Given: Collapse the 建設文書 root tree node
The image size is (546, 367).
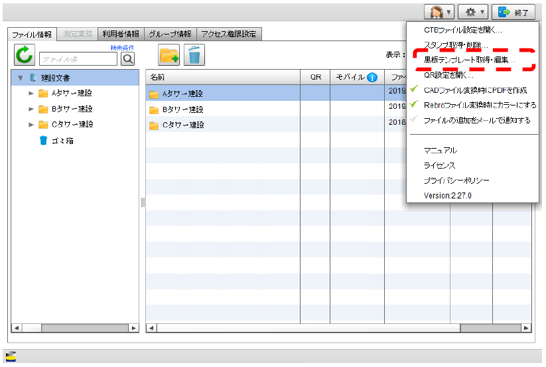Looking at the screenshot, I should [x=21, y=78].
